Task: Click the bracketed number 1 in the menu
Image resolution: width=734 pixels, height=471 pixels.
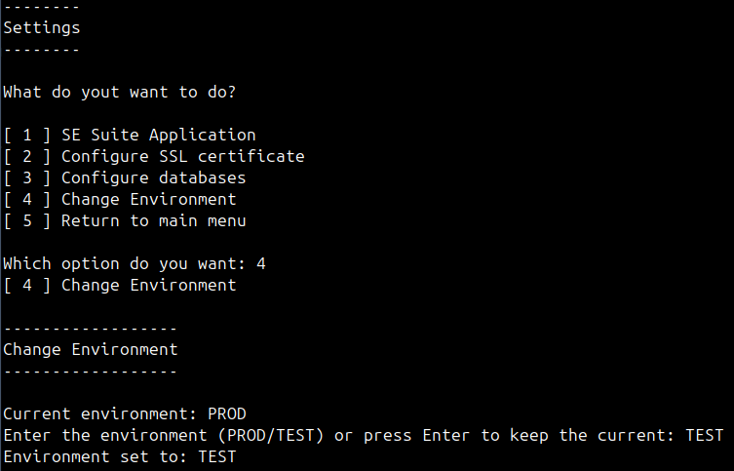Action: (x=27, y=136)
